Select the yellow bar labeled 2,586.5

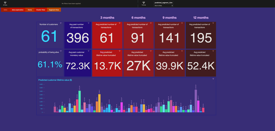click(x=99, y=103)
